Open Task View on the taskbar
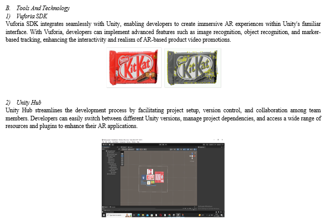Image resolution: width=333 pixels, height=224 pixels. click(x=134, y=215)
